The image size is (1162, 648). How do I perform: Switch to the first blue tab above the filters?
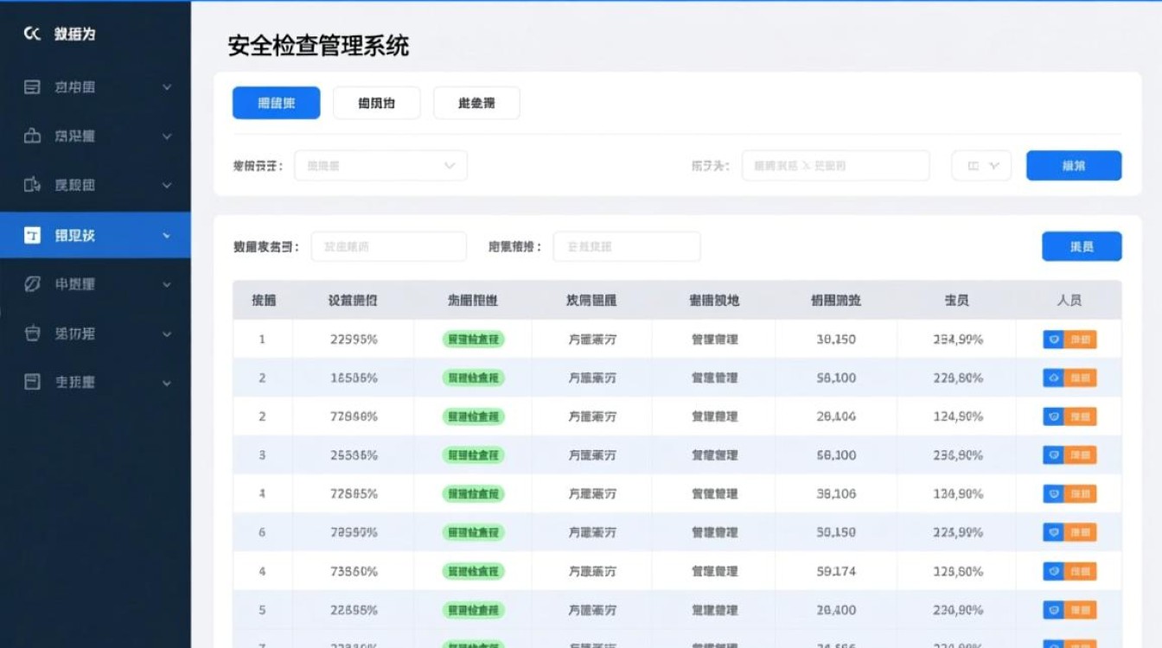tap(276, 102)
